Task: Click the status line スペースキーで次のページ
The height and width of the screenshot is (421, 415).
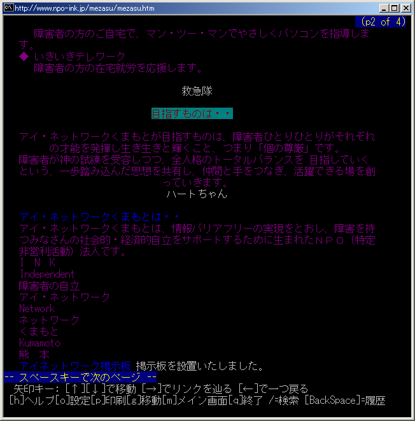Action: (80, 377)
